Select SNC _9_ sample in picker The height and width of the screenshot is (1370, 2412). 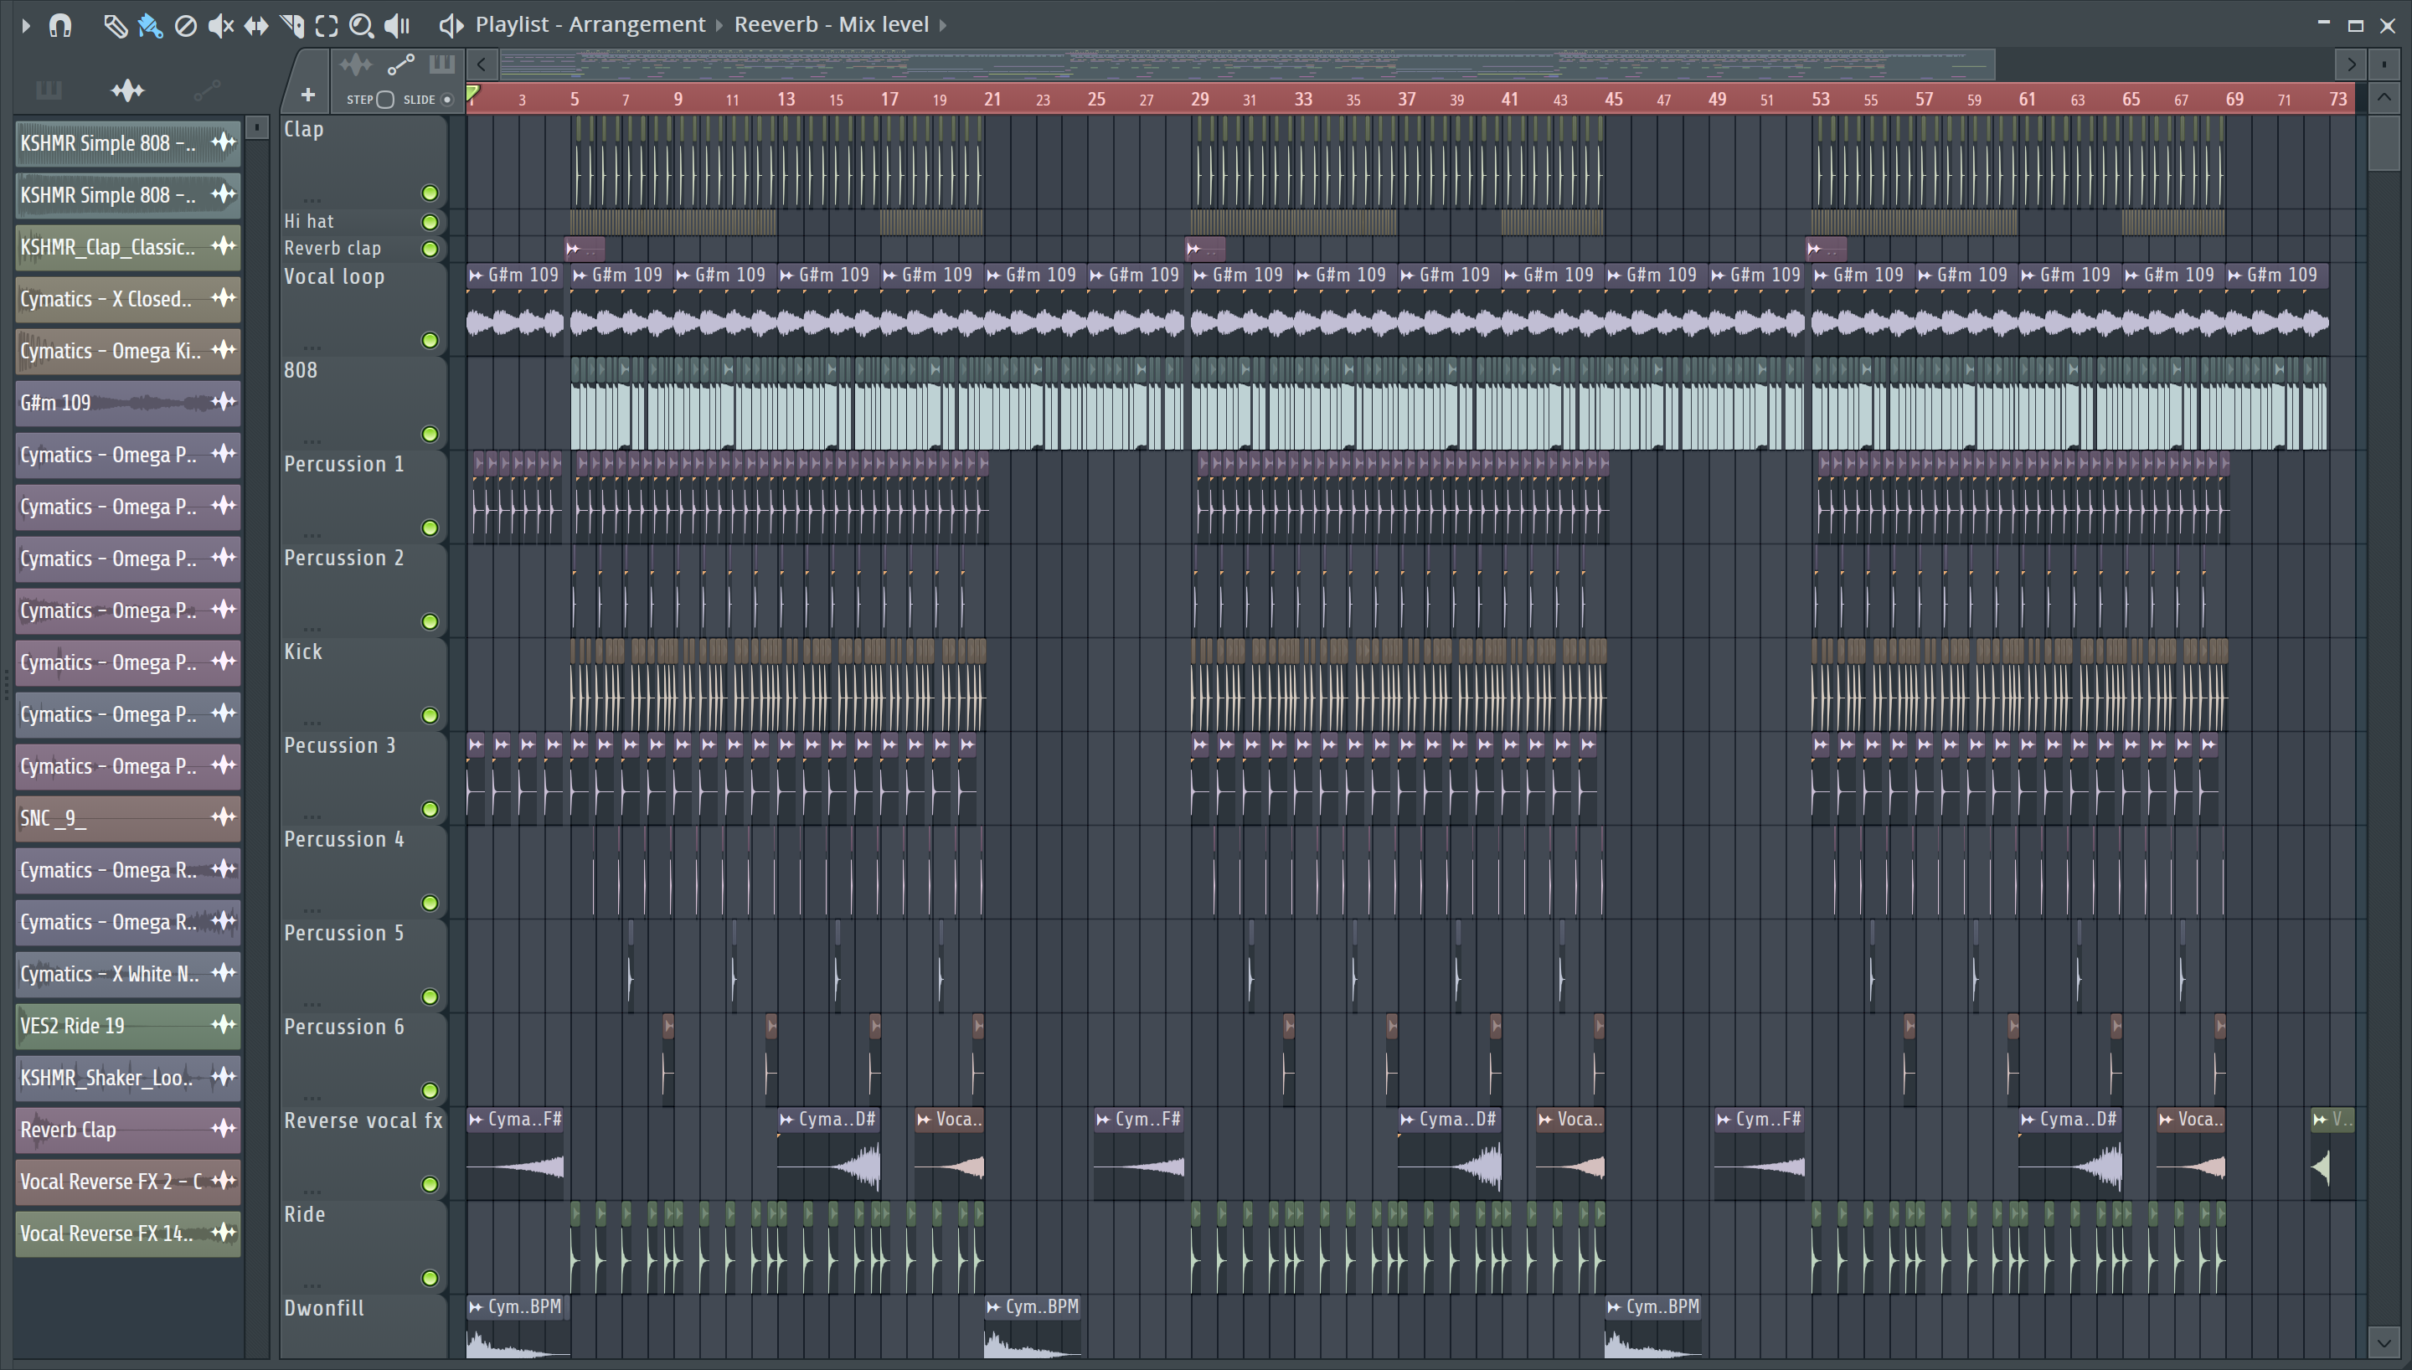click(x=127, y=817)
